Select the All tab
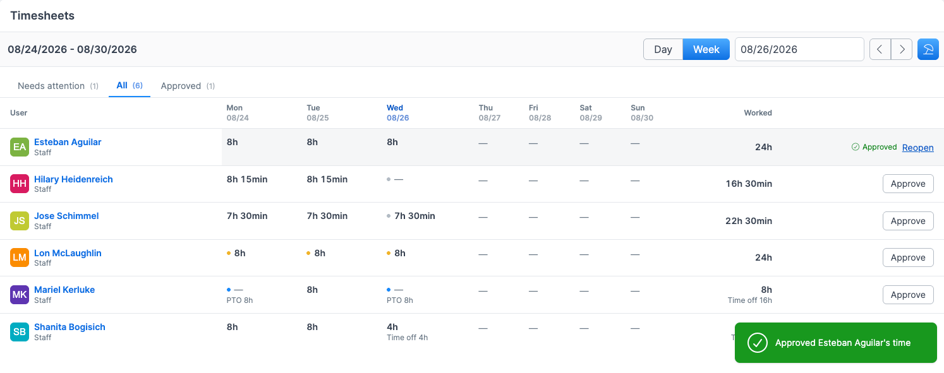Viewport: 944px width, 373px height. [130, 85]
